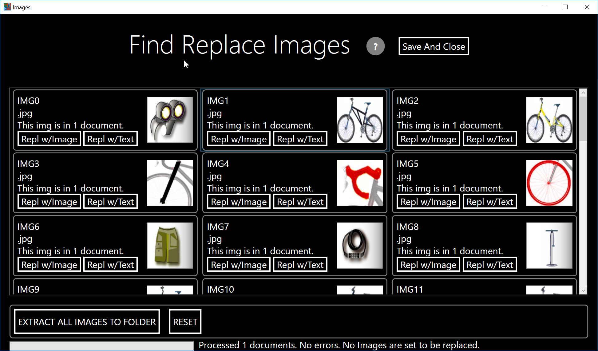Click the scrollbar down arrow

(x=583, y=290)
